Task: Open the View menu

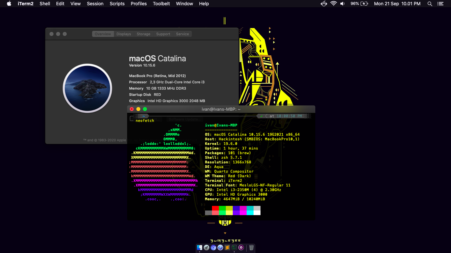Action: click(76, 4)
